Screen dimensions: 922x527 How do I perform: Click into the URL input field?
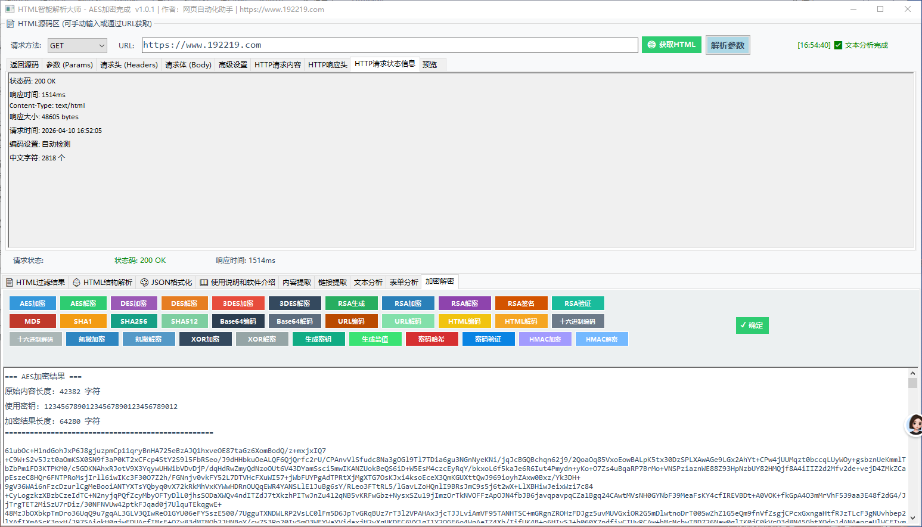(x=390, y=45)
